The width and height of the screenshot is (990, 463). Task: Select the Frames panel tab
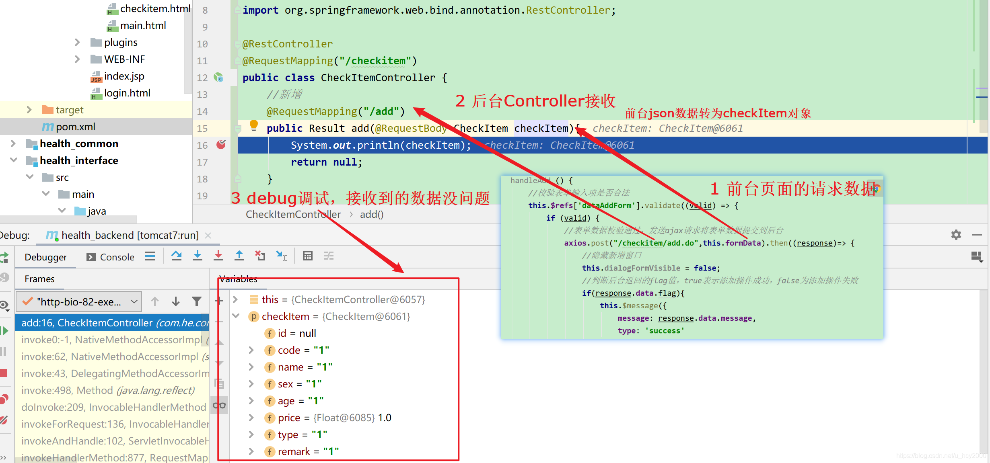(x=39, y=279)
